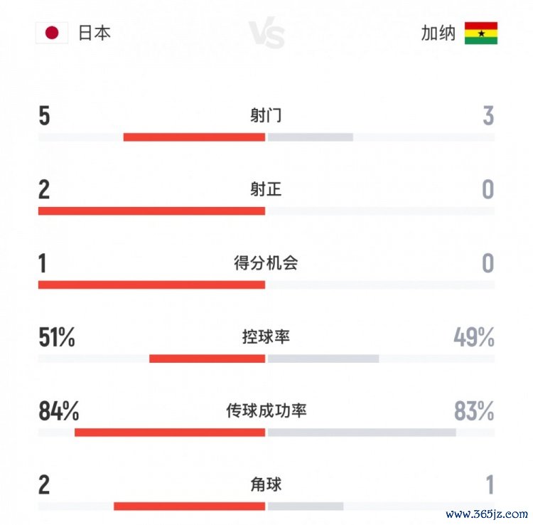
Task: Click the Ghana flag icon
Action: (480, 33)
